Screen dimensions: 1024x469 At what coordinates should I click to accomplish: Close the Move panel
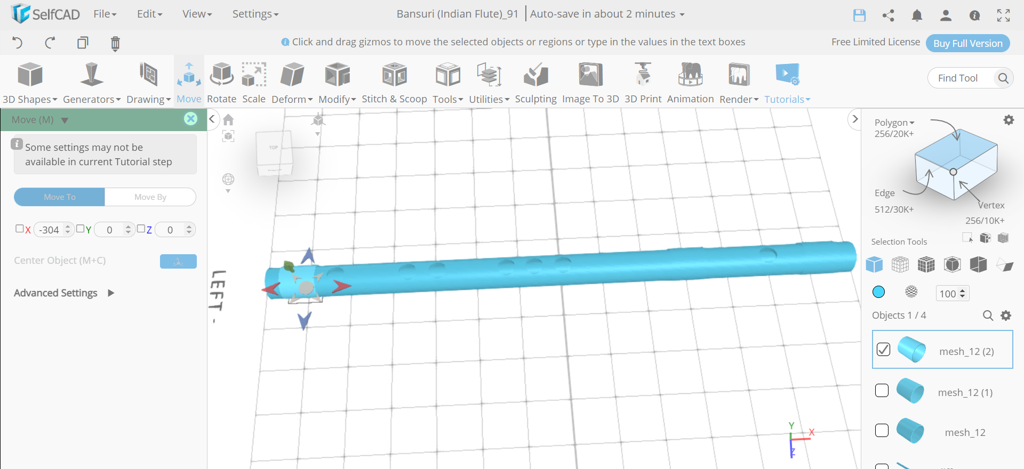click(190, 118)
